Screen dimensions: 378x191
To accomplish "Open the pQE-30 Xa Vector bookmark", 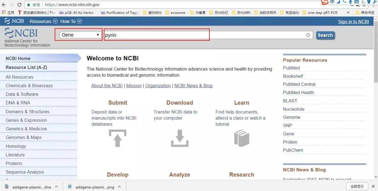I will tap(77, 13).
